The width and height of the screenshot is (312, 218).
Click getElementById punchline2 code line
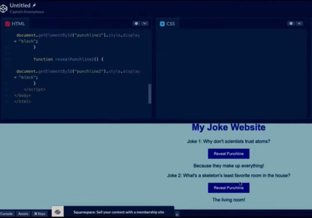pyautogui.click(x=78, y=71)
